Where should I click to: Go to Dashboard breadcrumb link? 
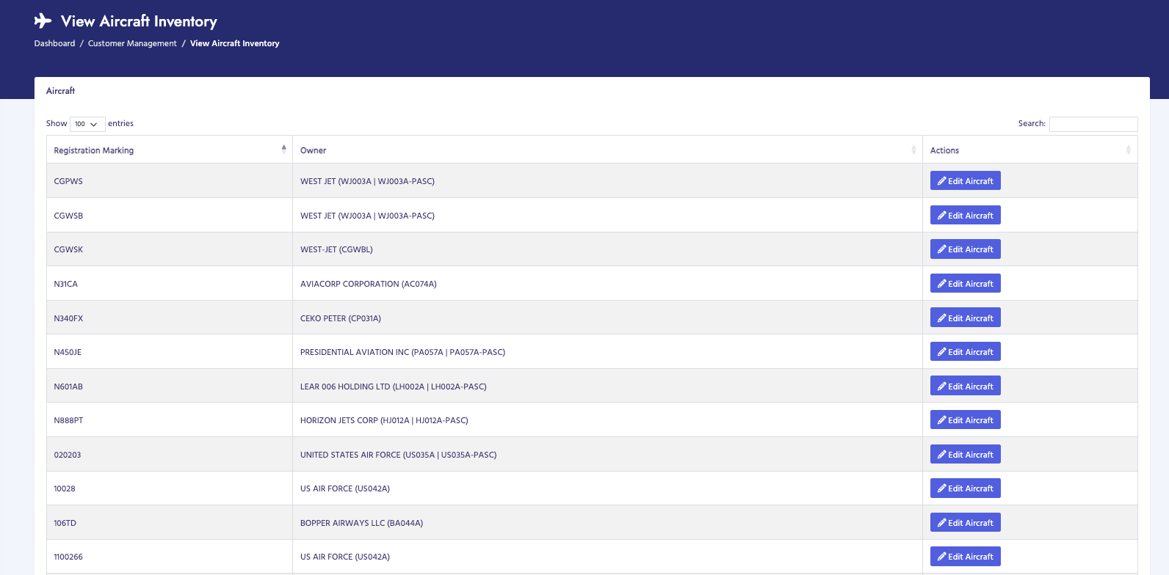[54, 43]
